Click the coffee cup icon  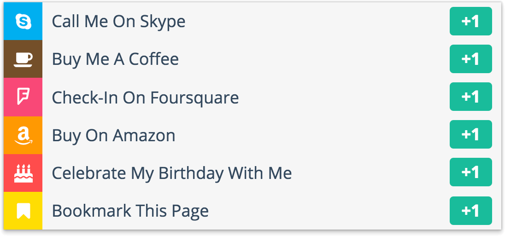point(23,59)
